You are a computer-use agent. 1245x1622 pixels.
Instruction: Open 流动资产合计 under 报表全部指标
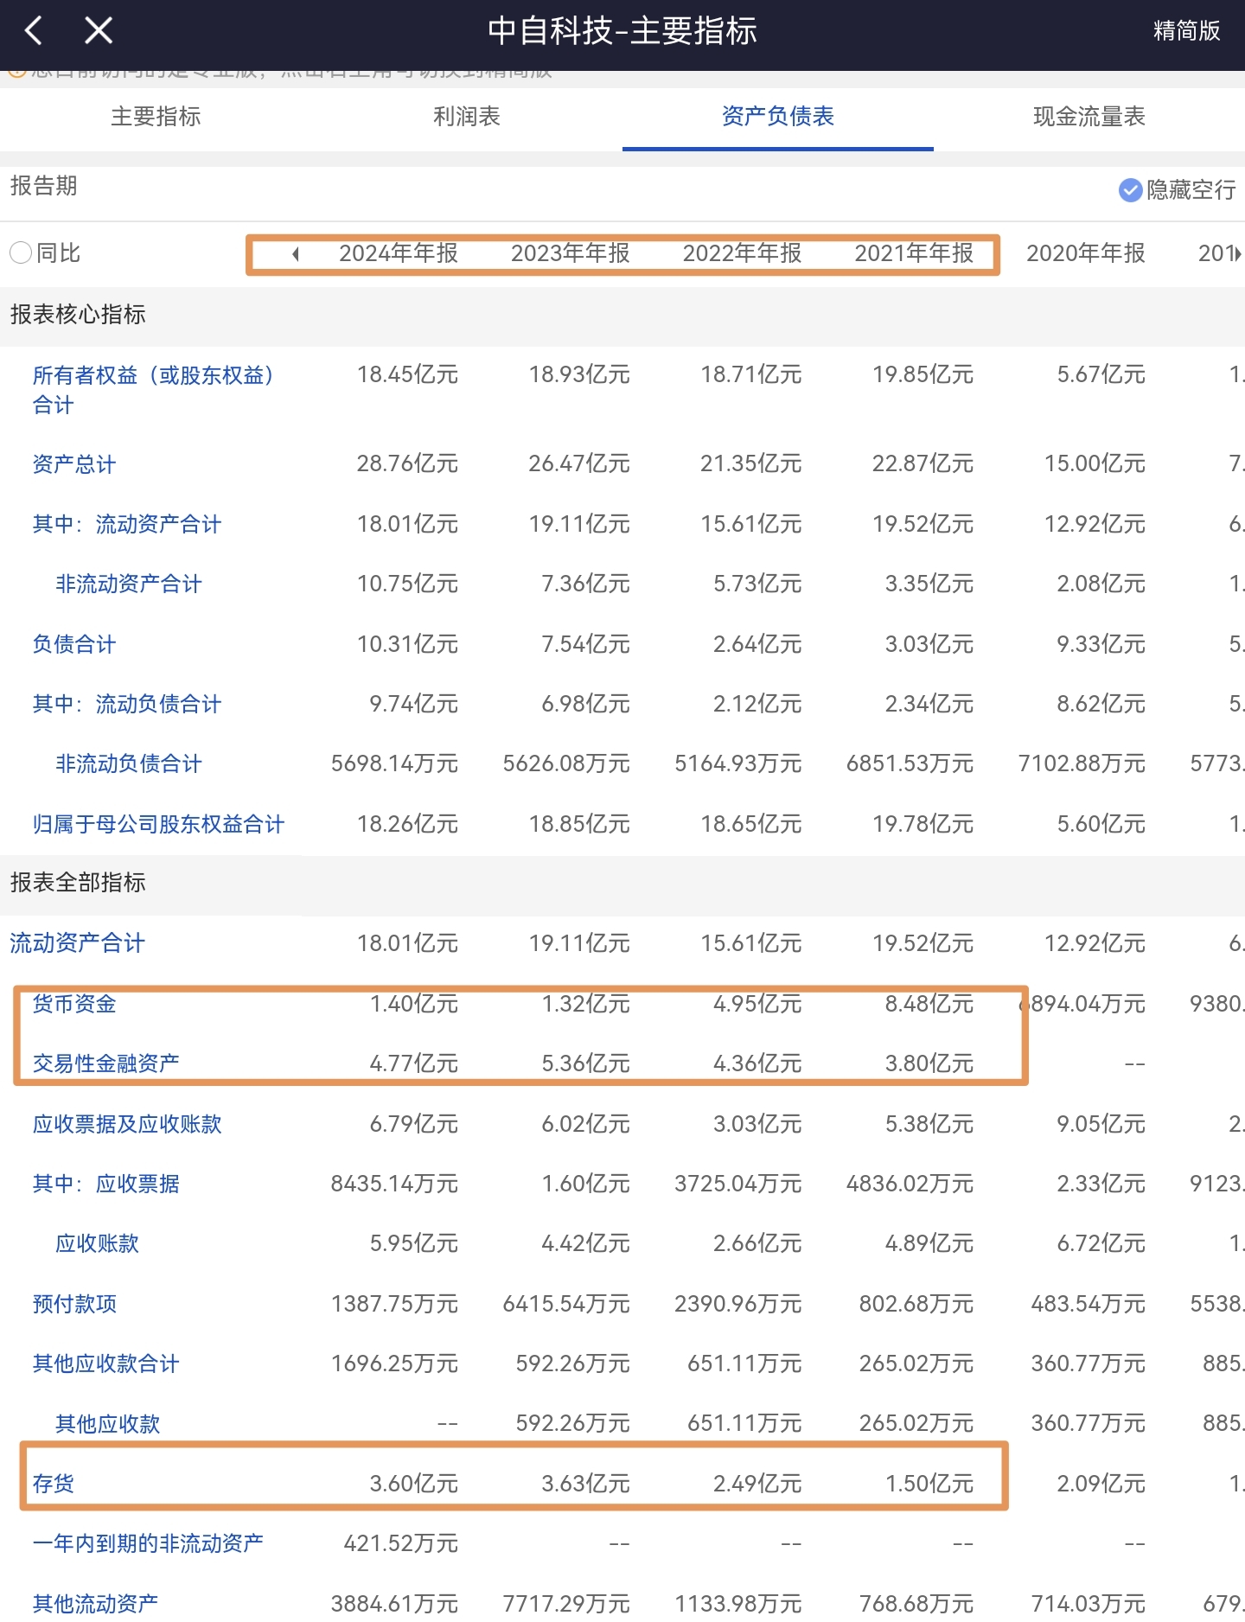(x=78, y=943)
